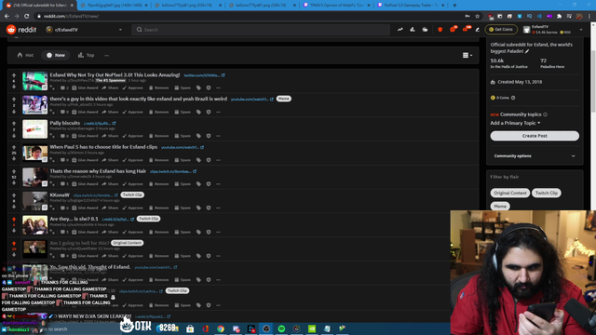Filter by Original Content flair
The width and height of the screenshot is (596, 335).
tap(510, 193)
